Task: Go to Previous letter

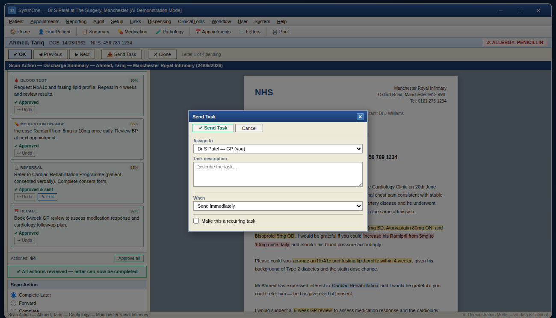Action: pyautogui.click(x=50, y=54)
